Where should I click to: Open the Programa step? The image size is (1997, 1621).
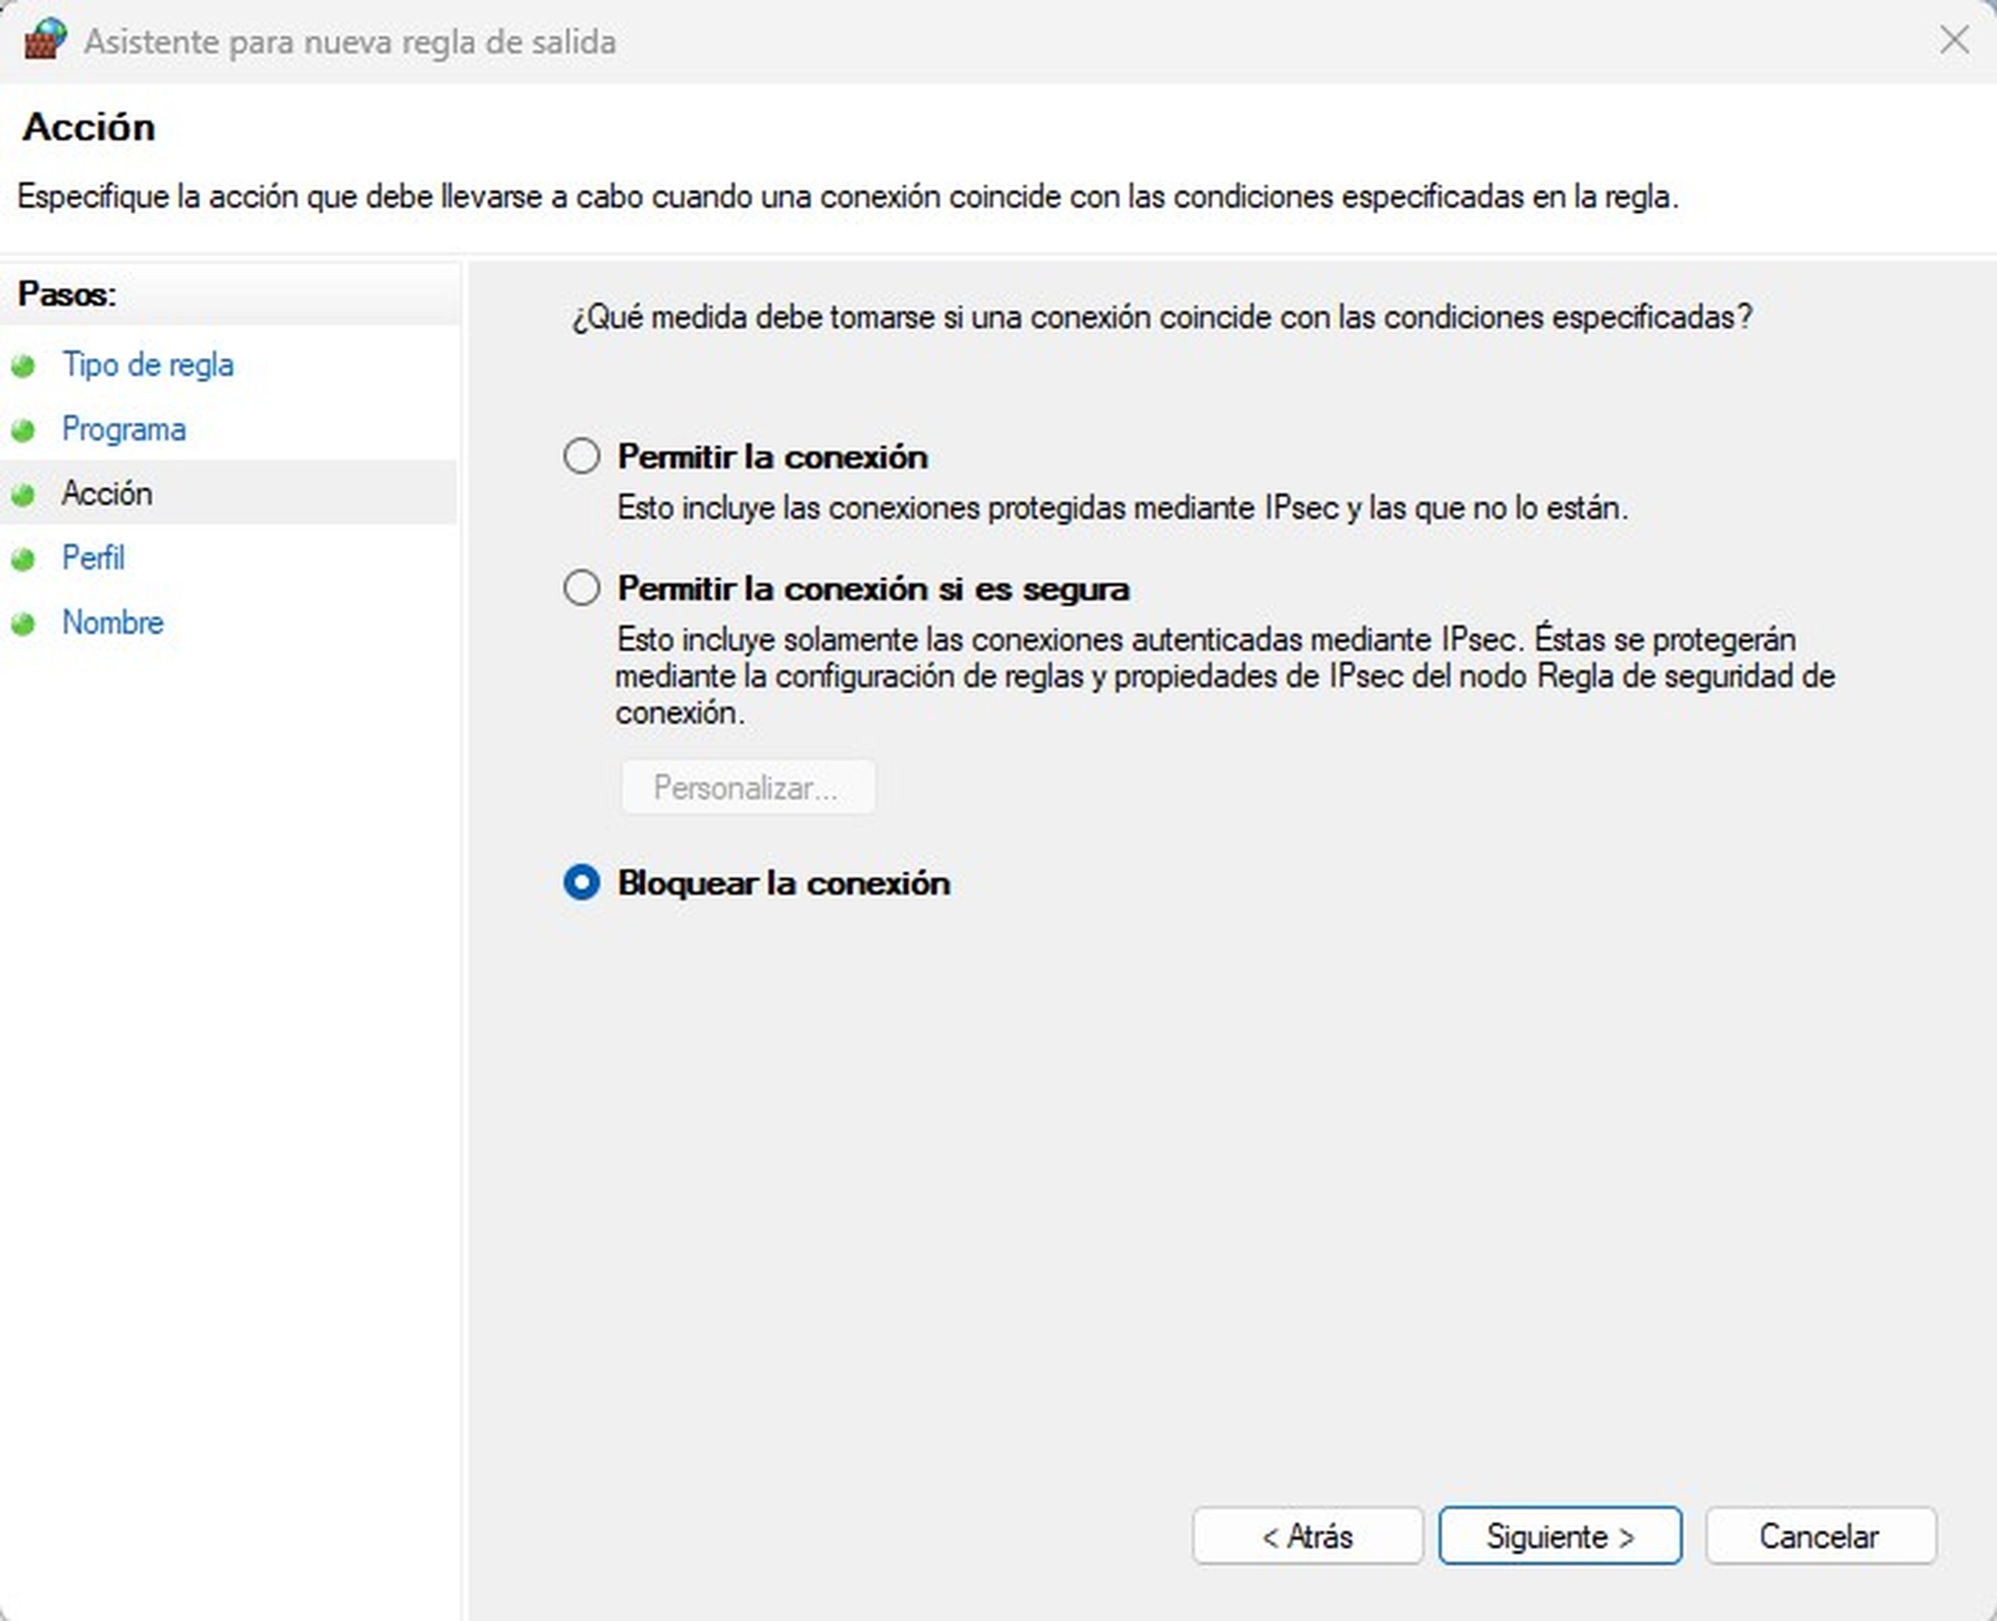click(x=124, y=429)
